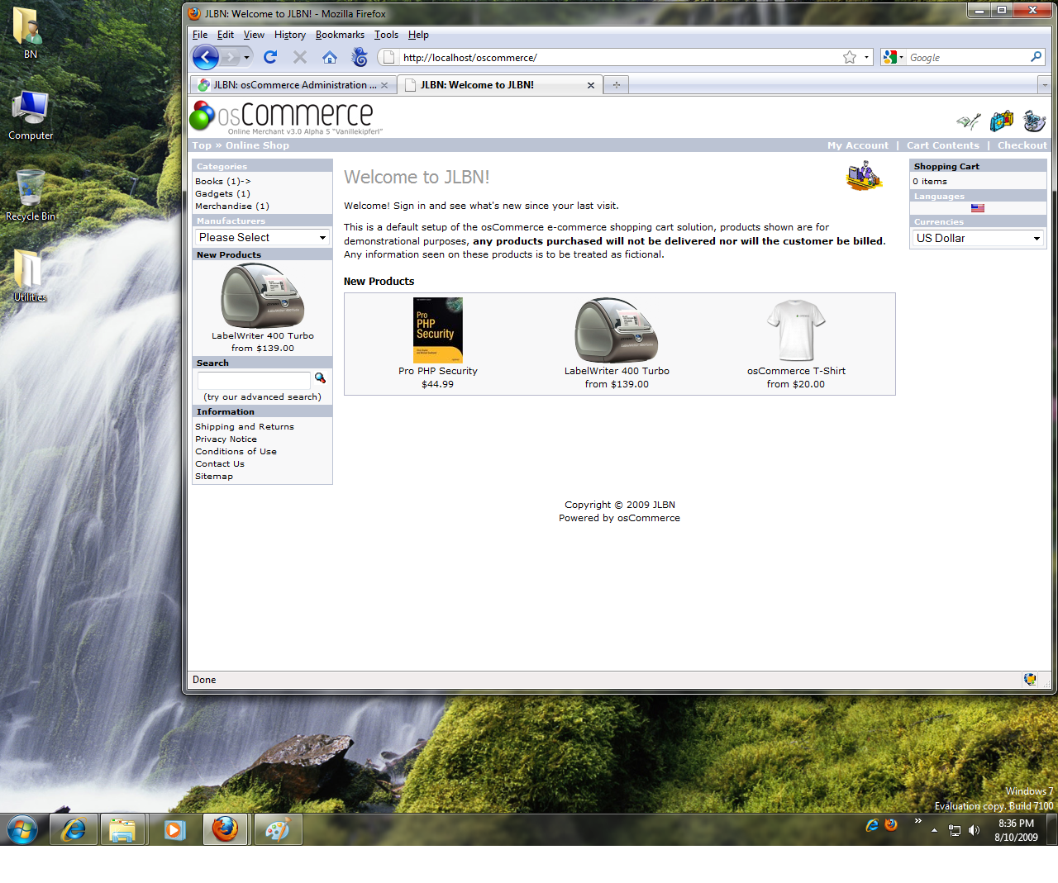Screen dimensions: 1058x883
Task: Open the Privacy Notice link
Action: [226, 439]
